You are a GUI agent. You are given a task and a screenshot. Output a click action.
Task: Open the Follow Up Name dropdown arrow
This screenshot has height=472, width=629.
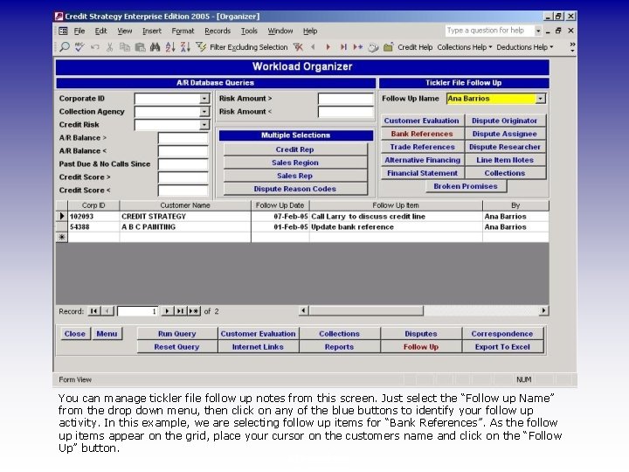click(541, 98)
